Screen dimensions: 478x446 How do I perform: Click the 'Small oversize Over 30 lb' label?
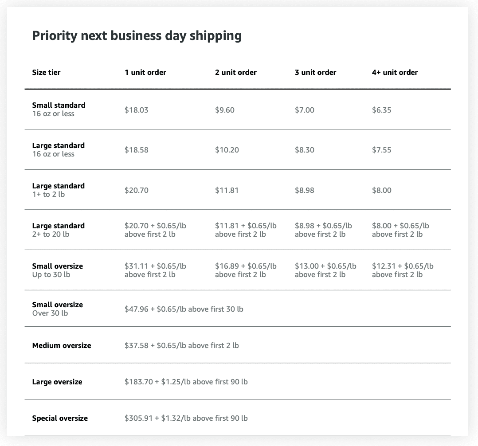[57, 309]
